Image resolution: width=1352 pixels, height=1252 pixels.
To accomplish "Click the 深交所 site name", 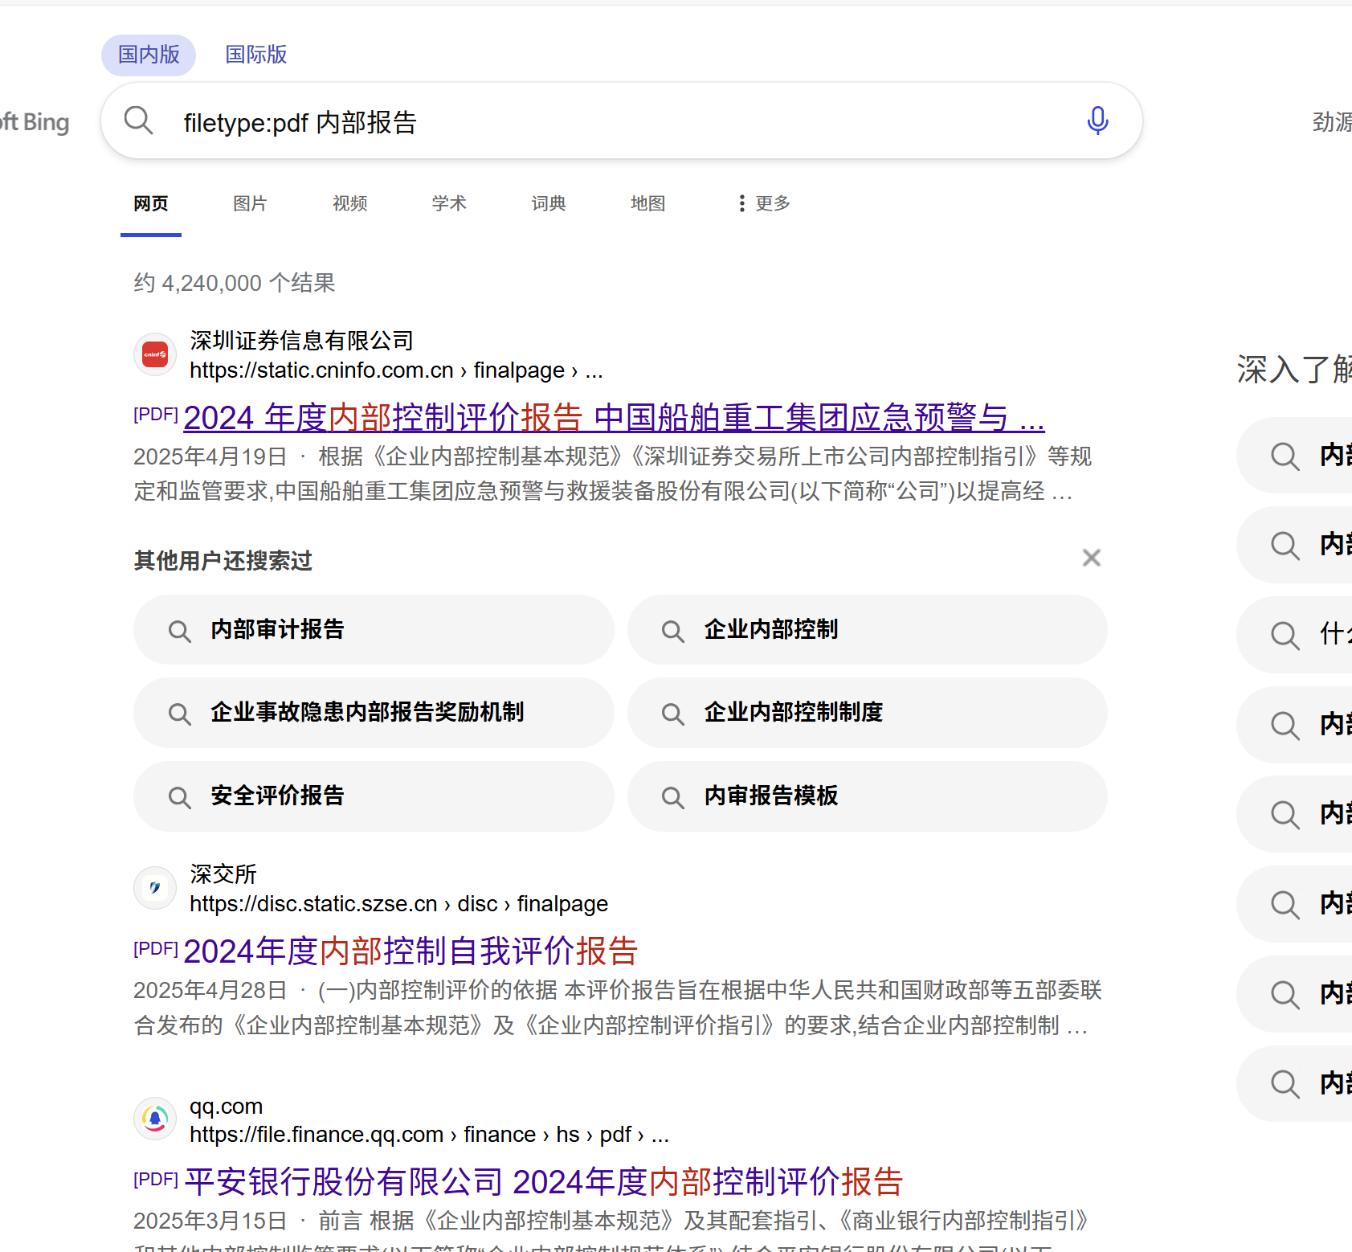I will pyautogui.click(x=223, y=874).
